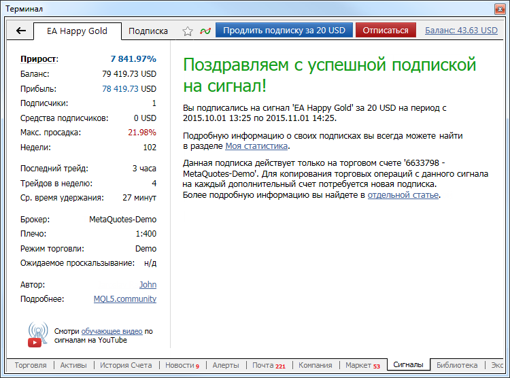Select the Сигналы tab

(408, 364)
